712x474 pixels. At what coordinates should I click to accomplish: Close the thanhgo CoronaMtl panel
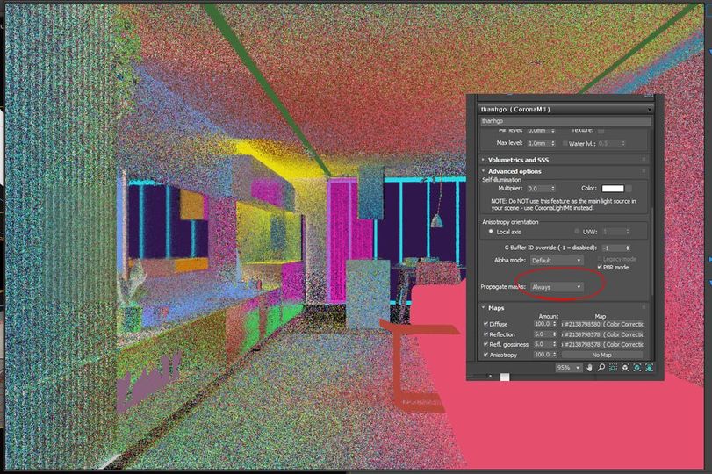click(650, 110)
